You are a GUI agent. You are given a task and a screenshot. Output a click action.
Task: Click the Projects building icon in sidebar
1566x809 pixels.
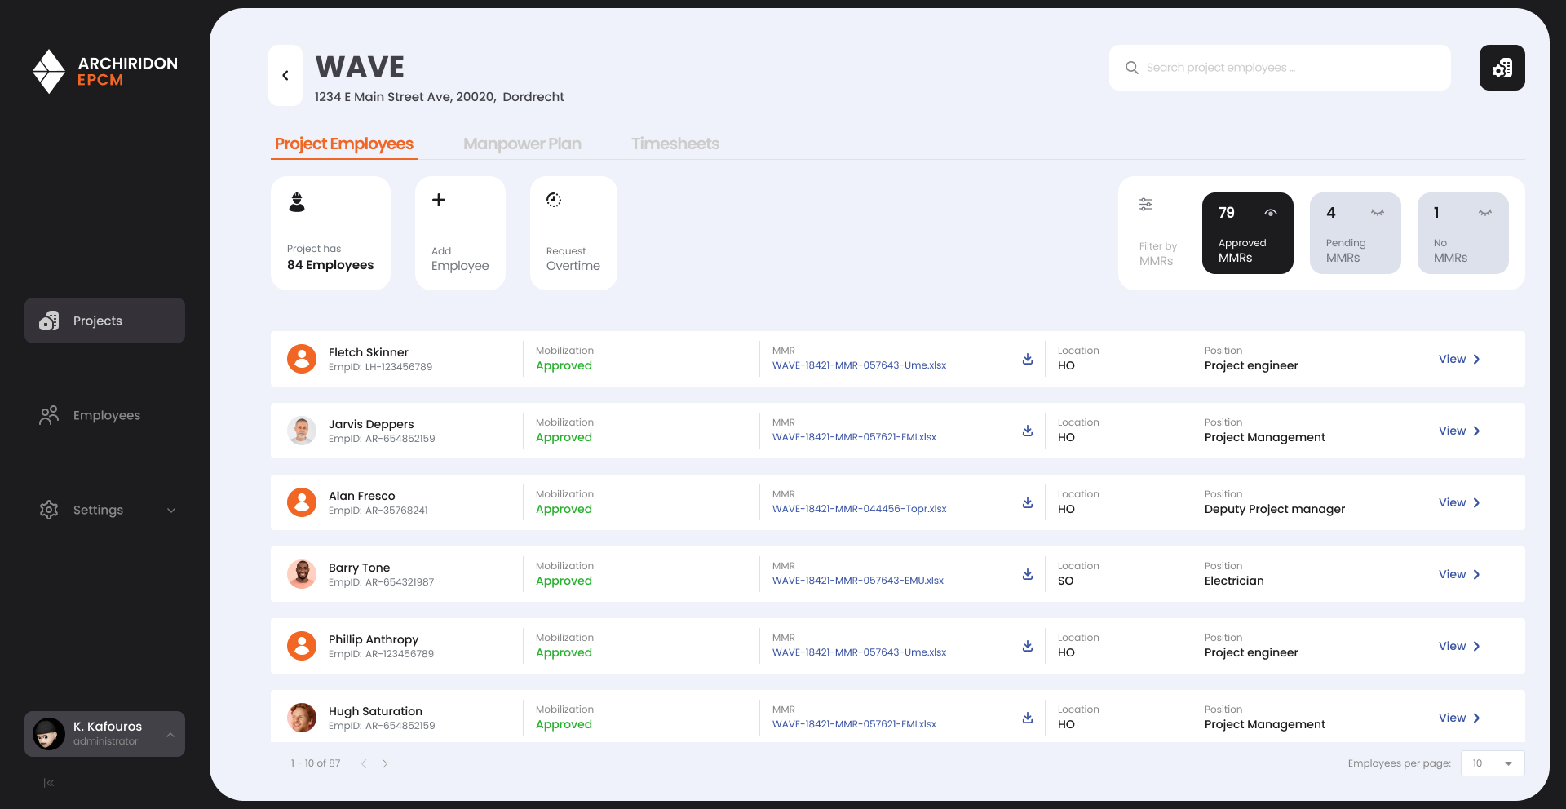tap(49, 321)
